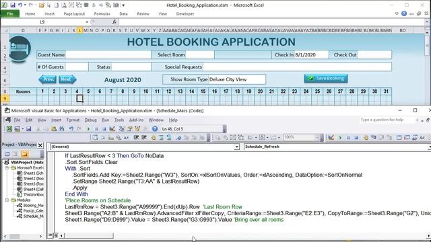Click the Comment Block icon in Edit toolbar
This screenshot has height=242, width=431.
[x=161, y=137]
